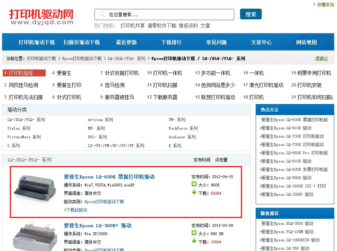Open sidebar link 爱普生Epson LQ-1900KIIH 驱动
Viewport: 337px width, 251px height.
tap(290, 240)
